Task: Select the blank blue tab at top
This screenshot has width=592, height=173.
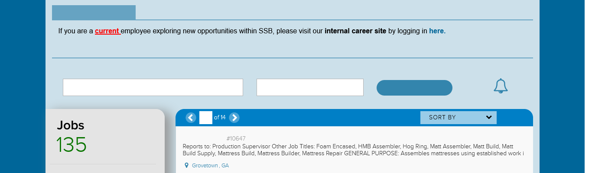Action: click(94, 13)
